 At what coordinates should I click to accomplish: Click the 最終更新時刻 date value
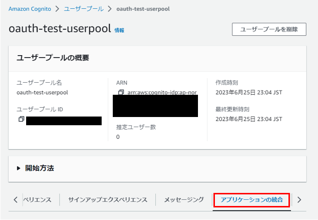[249, 119]
